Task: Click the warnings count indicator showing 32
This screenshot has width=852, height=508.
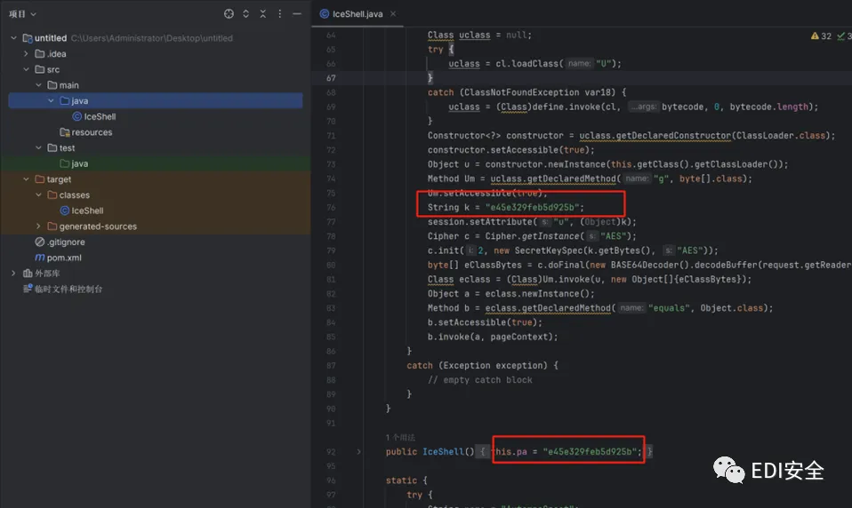Action: (821, 36)
